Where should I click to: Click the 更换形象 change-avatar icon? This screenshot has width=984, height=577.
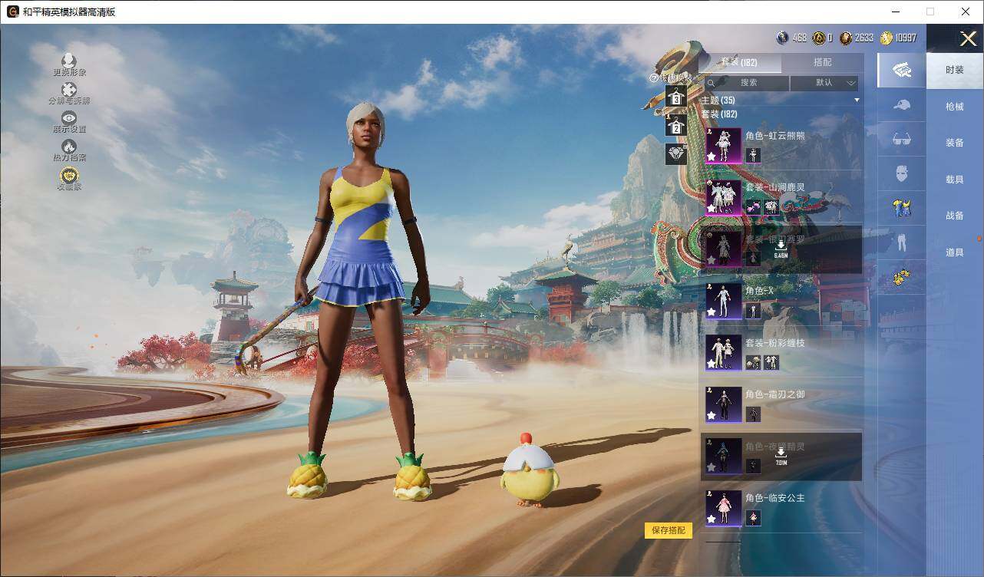pos(69,61)
